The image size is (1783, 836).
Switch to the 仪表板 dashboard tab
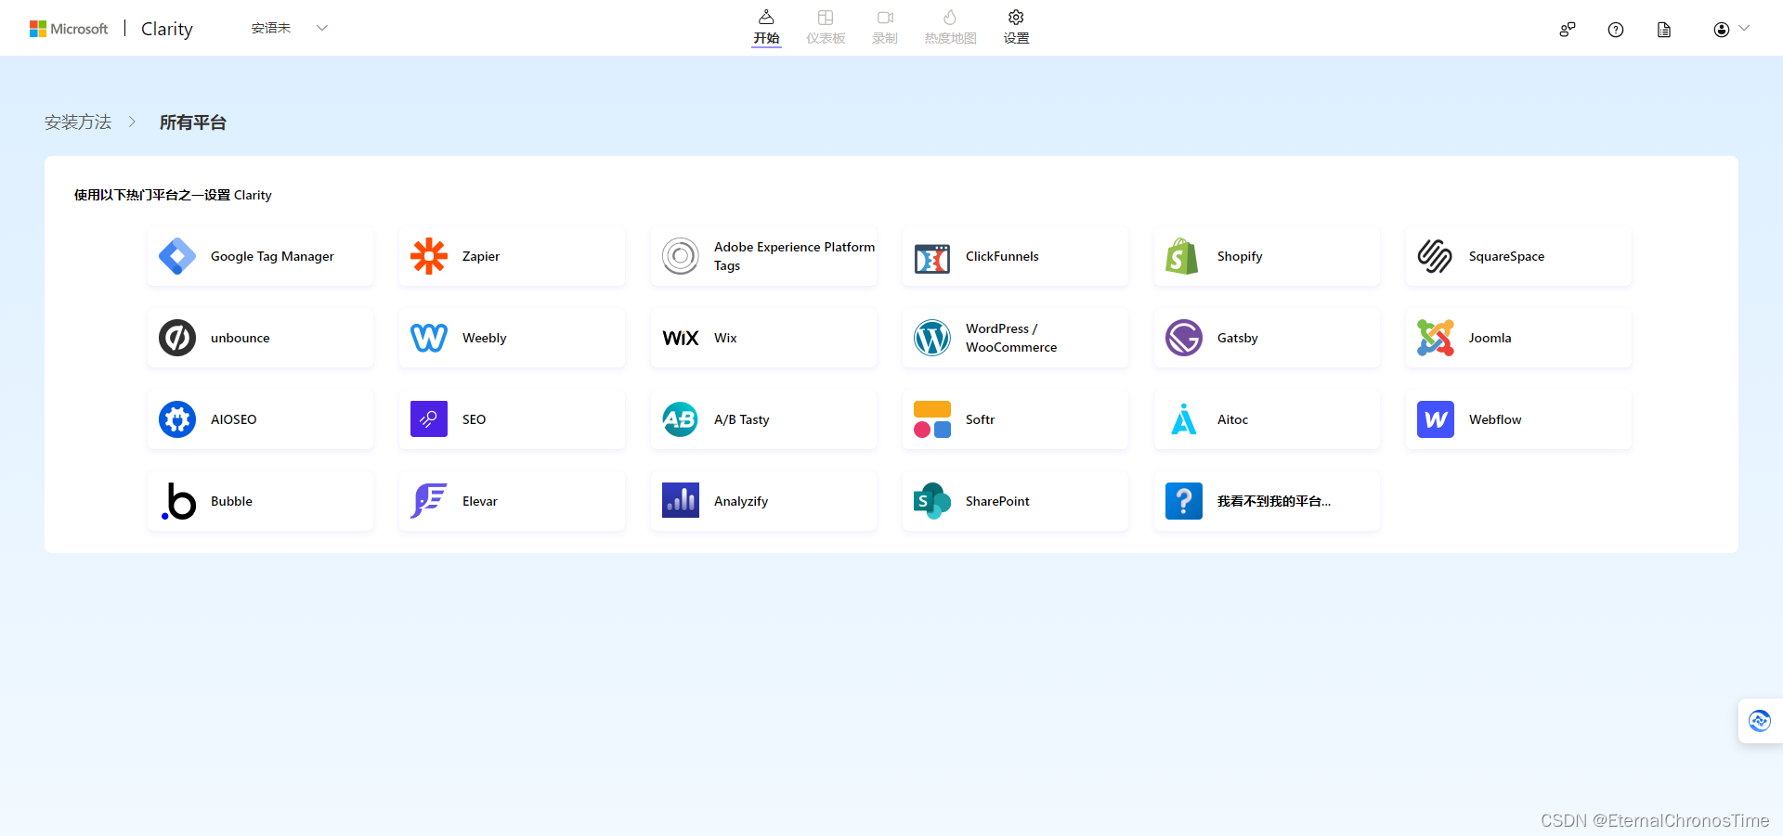(x=826, y=27)
